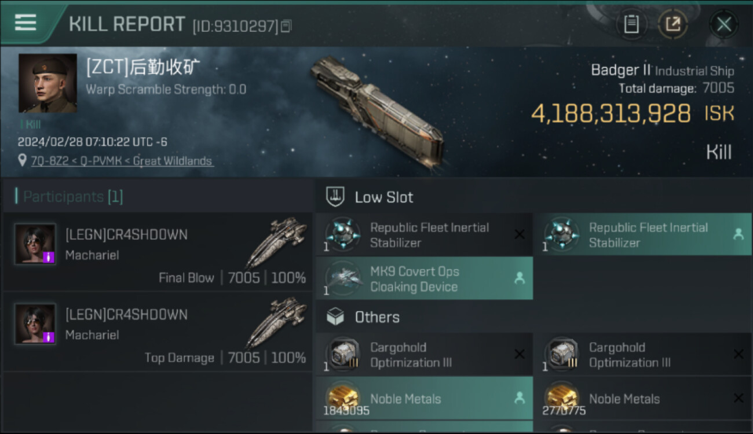Click the Others section cube icon

point(336,317)
